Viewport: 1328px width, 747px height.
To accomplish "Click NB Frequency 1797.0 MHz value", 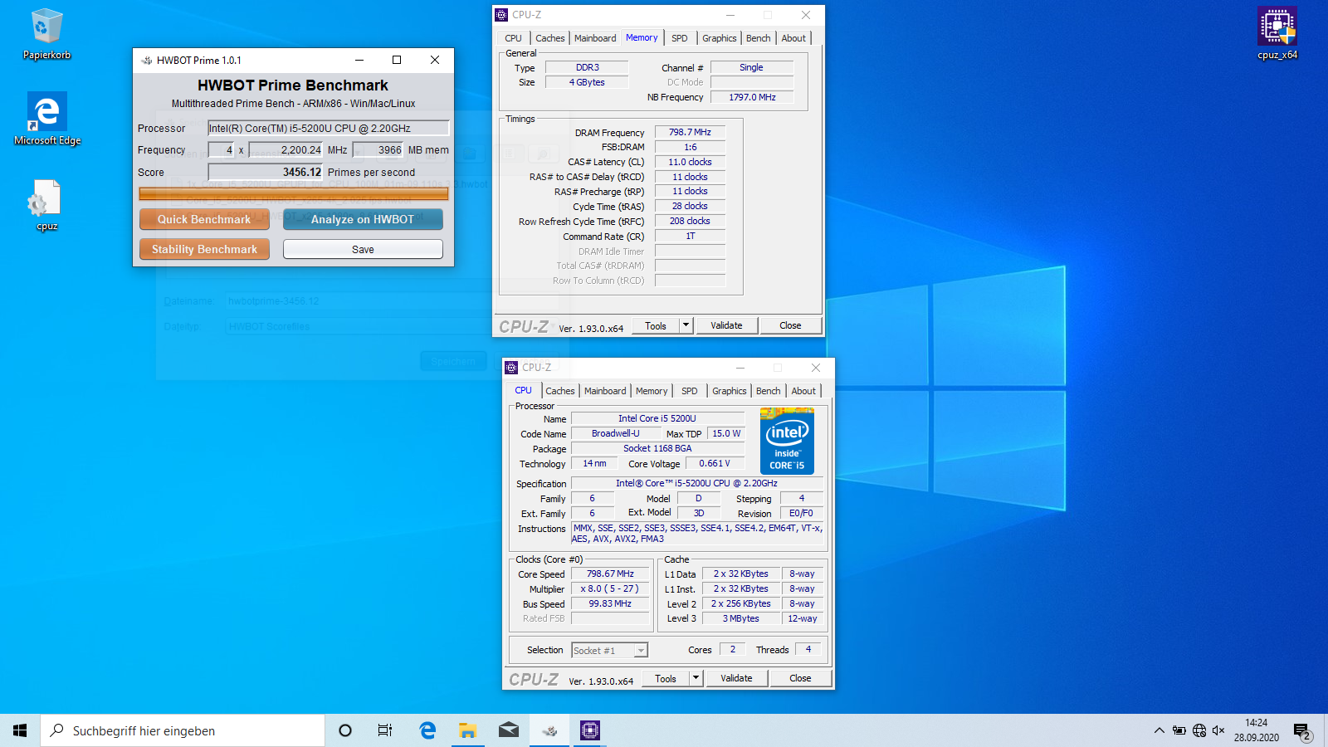I will (x=752, y=97).
